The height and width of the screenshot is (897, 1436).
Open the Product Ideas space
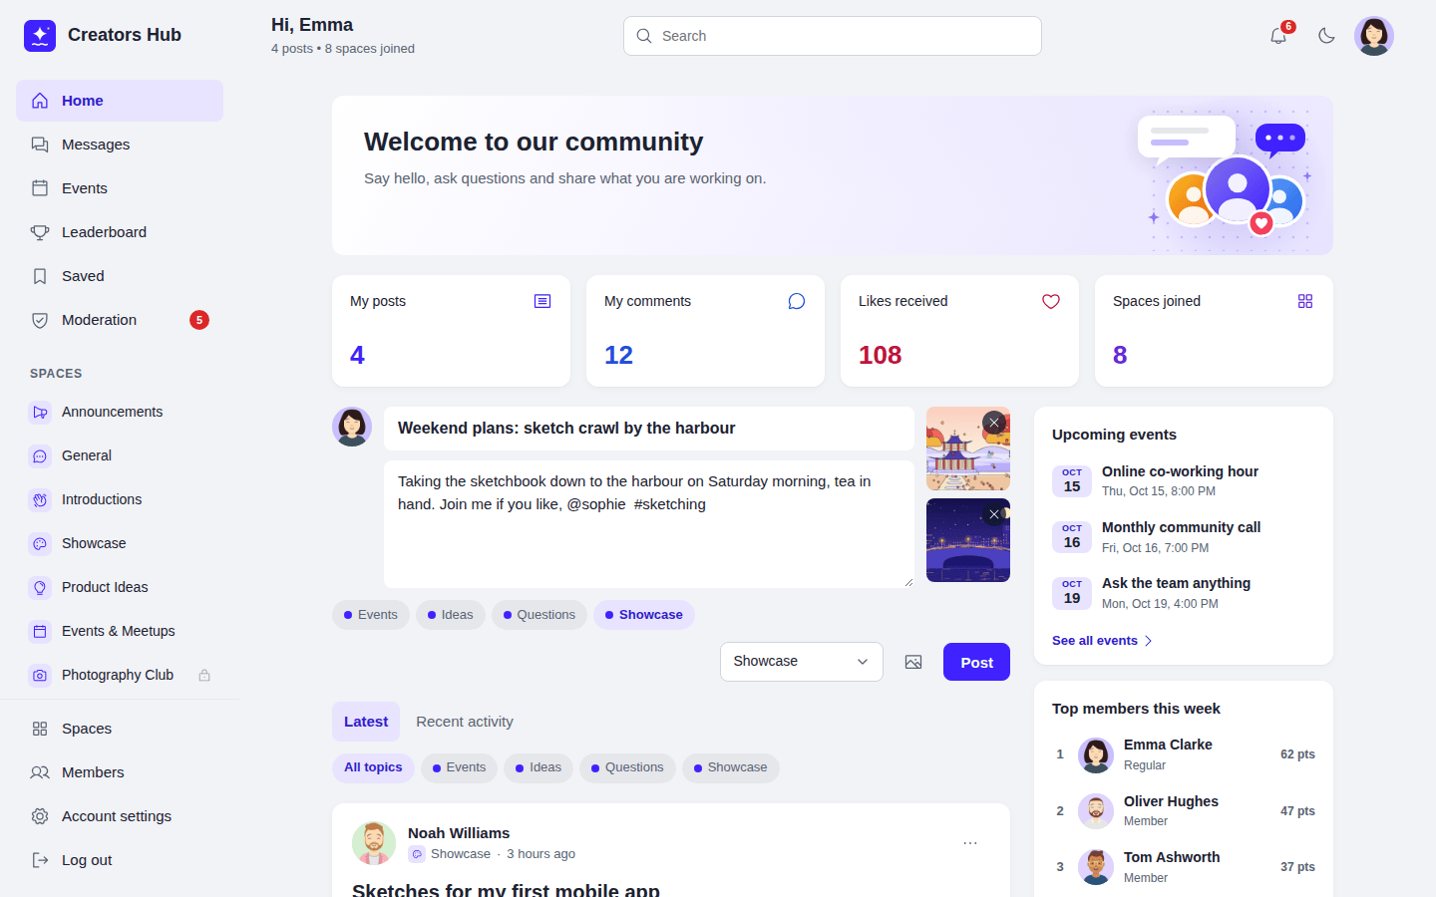(120, 587)
